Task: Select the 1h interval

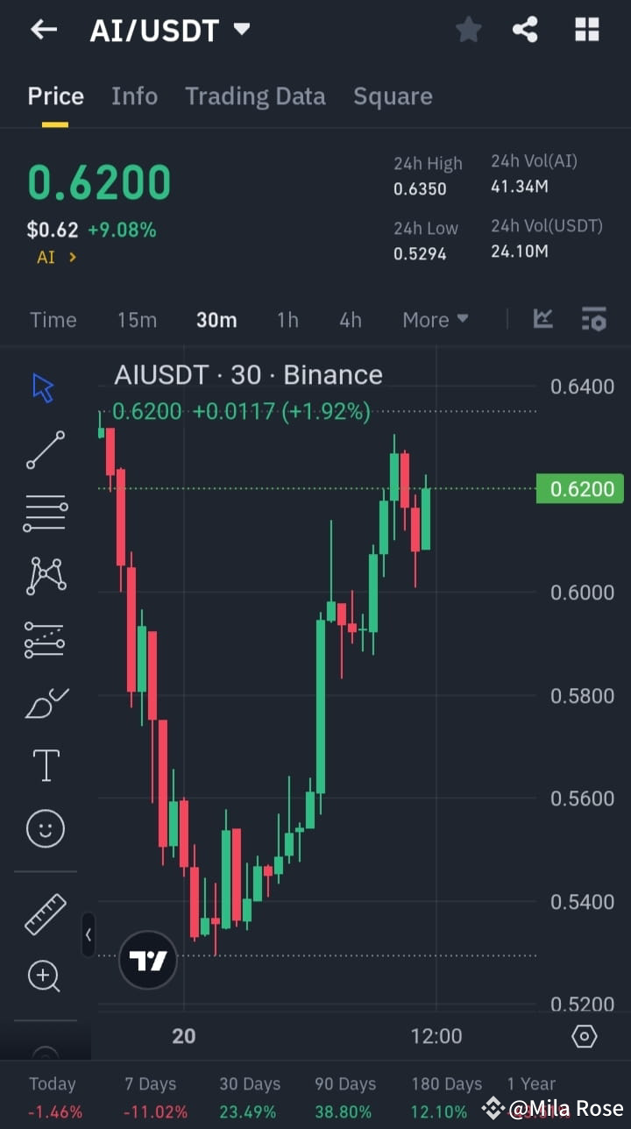Action: click(287, 320)
